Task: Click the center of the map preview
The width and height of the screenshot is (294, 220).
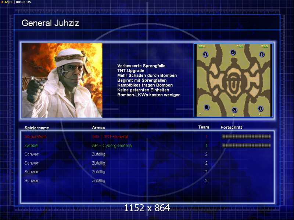Action: tap(233, 80)
